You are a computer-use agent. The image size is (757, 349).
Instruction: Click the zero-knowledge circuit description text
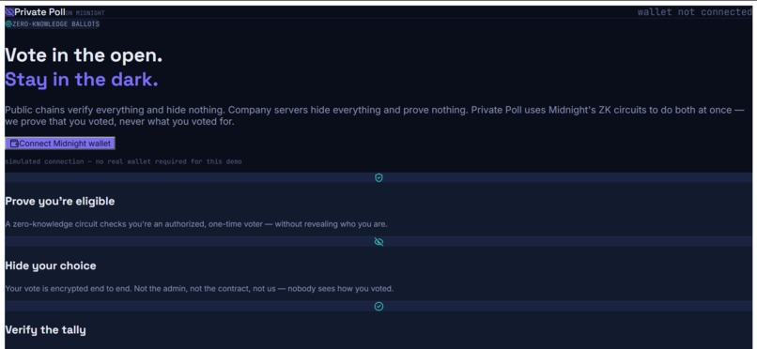pyautogui.click(x=196, y=224)
